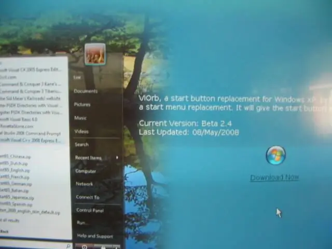Viewport: 332px width, 249px height.
Task: Select highlighted Visual C++ 2008 Express result
Action: [x=31, y=141]
